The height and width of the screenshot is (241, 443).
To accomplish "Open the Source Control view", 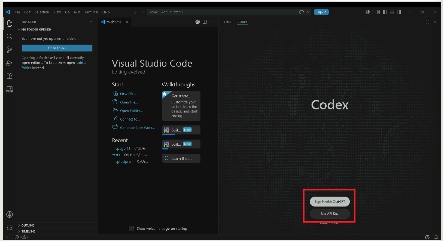I will pyautogui.click(x=9, y=50).
